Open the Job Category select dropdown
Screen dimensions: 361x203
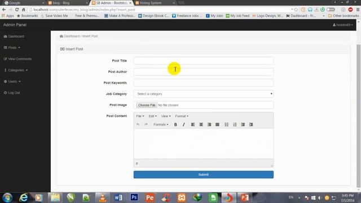pos(204,94)
